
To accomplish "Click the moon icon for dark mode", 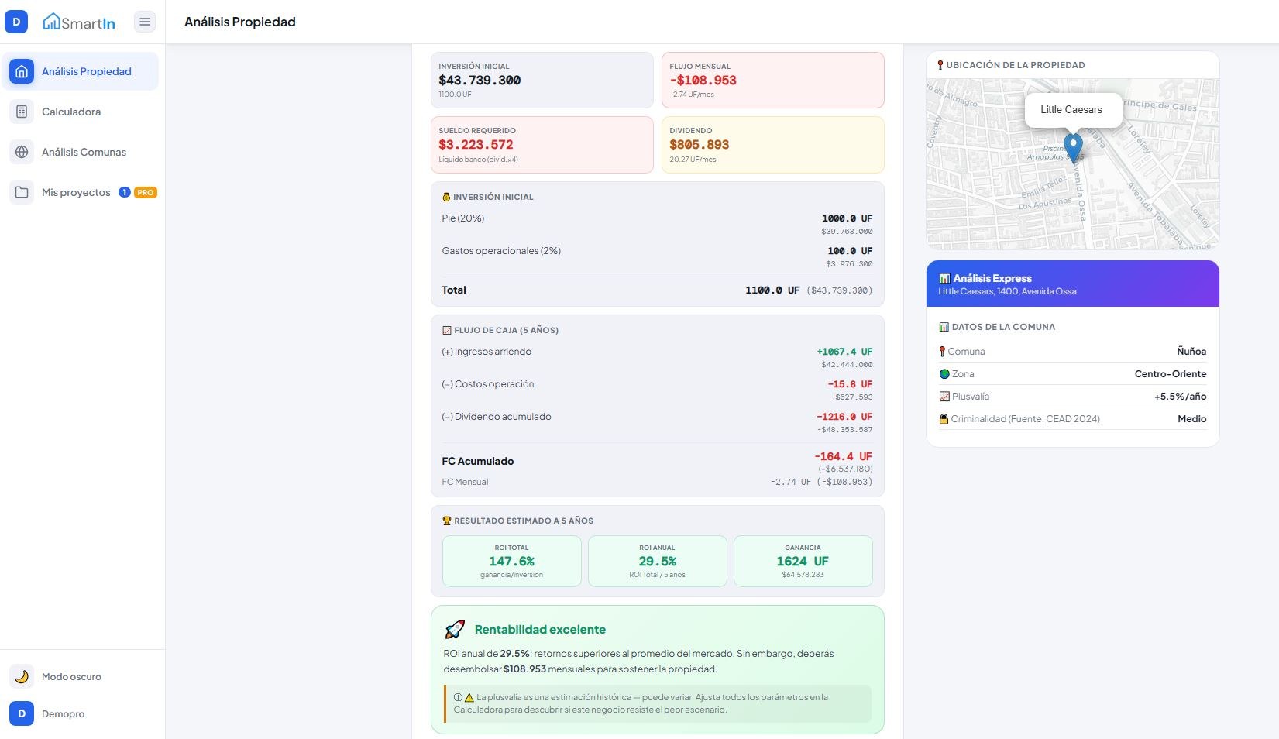I will coord(22,676).
